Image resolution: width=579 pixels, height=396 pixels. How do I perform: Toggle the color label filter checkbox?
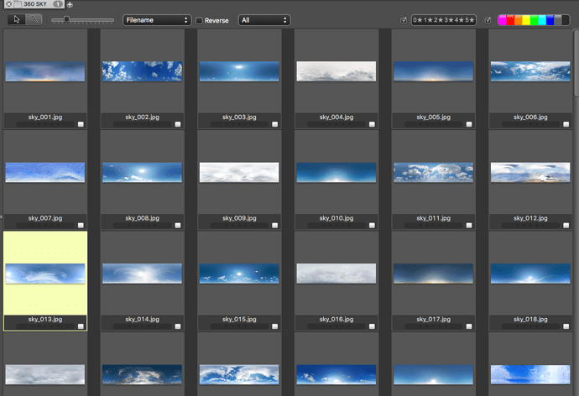click(x=488, y=20)
